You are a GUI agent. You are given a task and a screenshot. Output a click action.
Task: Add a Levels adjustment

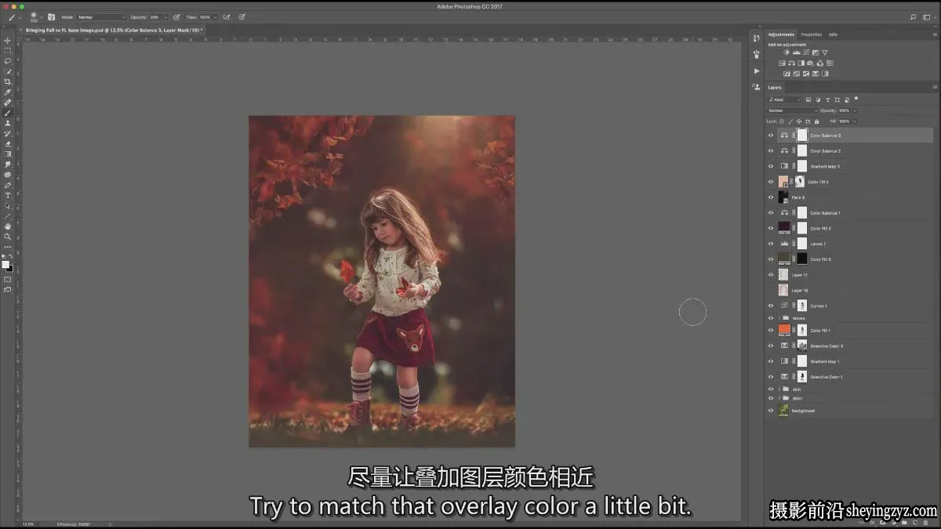[x=797, y=53]
